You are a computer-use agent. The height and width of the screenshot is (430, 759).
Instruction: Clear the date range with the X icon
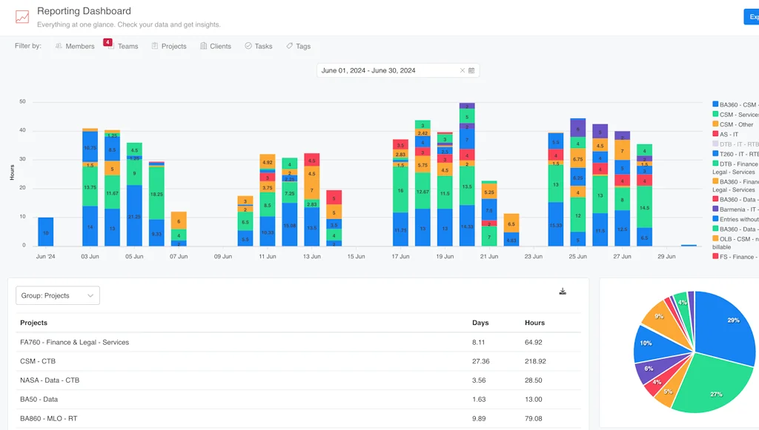463,71
